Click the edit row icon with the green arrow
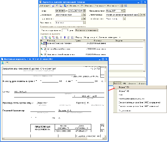 [50, 37]
